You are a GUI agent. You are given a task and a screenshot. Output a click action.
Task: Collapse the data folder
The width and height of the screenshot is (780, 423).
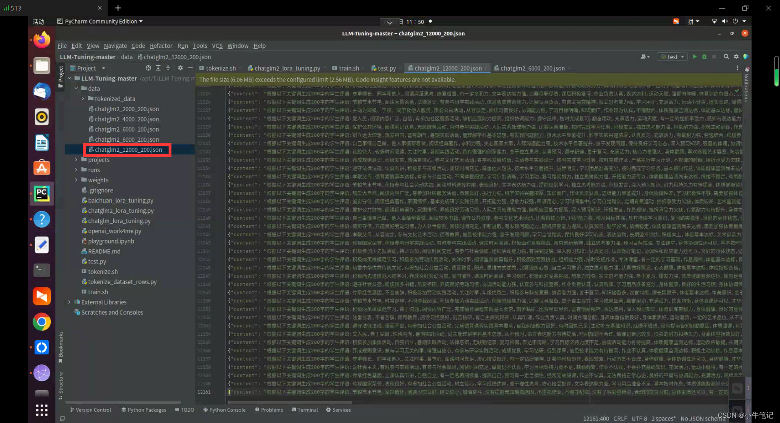(x=76, y=88)
